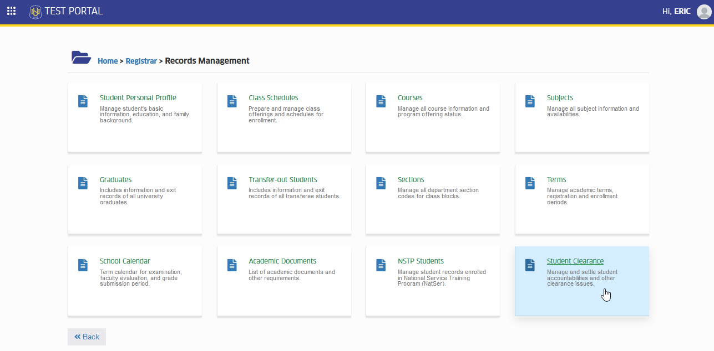Open the Academic Documents link
Image resolution: width=714 pixels, height=351 pixels.
point(282,261)
